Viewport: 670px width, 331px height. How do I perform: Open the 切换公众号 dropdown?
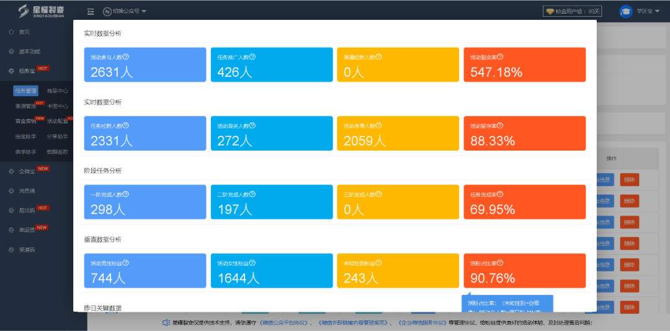point(125,11)
